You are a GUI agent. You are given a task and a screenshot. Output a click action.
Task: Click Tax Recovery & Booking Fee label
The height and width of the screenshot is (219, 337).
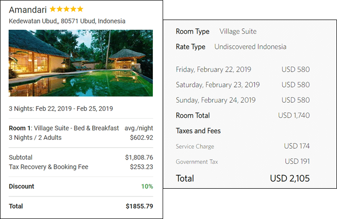click(48, 167)
